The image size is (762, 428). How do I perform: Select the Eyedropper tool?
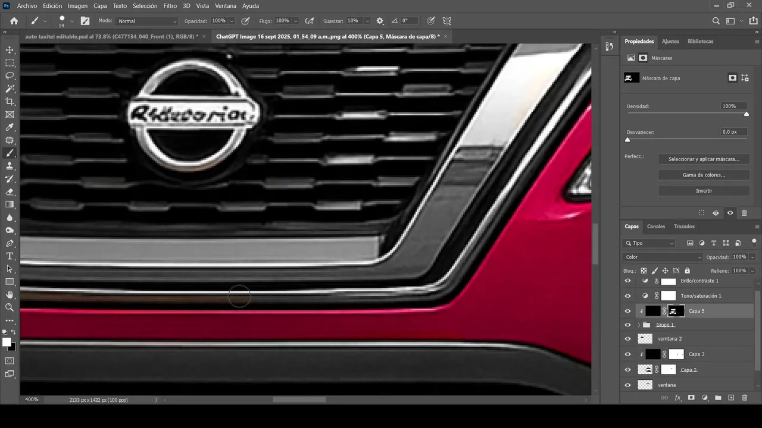click(x=10, y=127)
